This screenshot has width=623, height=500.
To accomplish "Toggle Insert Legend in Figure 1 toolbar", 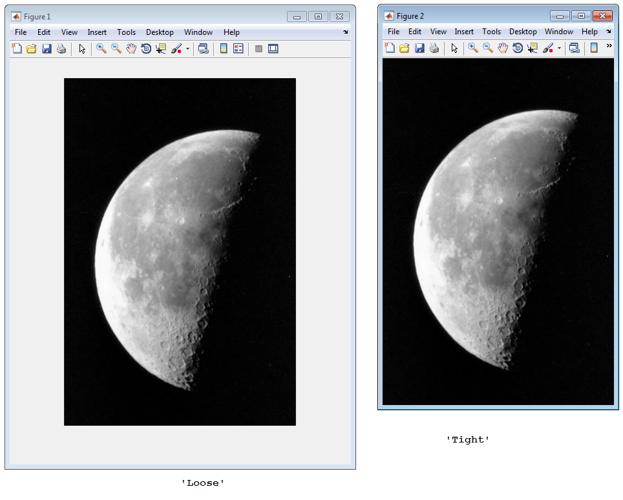I will [x=238, y=48].
